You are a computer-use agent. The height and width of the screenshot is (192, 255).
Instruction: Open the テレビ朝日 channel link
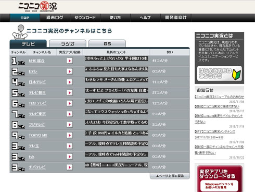37,93
